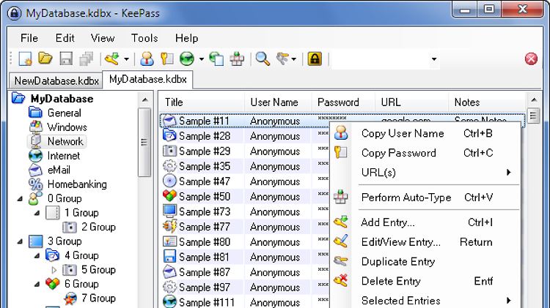Sort entries by the Title column header
550x308 pixels.
pyautogui.click(x=202, y=102)
